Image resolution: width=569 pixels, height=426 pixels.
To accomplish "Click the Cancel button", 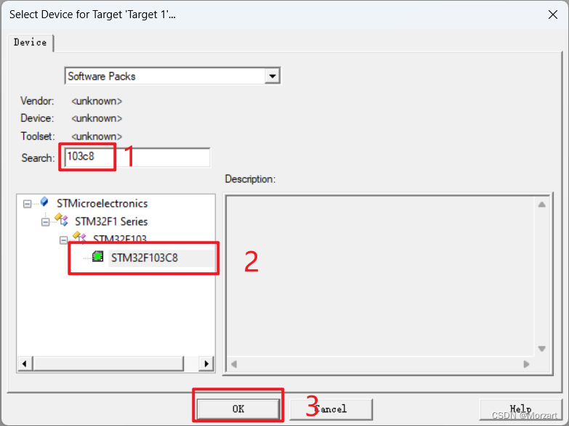I will pos(331,409).
